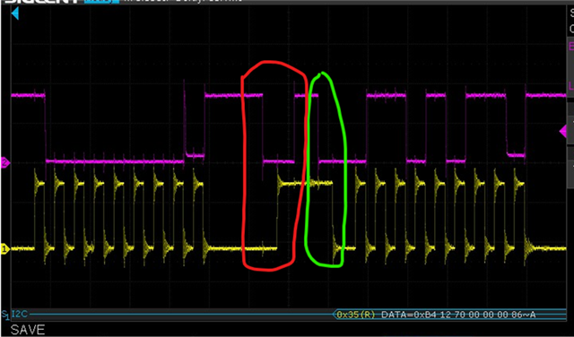Click the ~A acknowledge marker in decode
This screenshot has width=574, height=337.
[532, 315]
